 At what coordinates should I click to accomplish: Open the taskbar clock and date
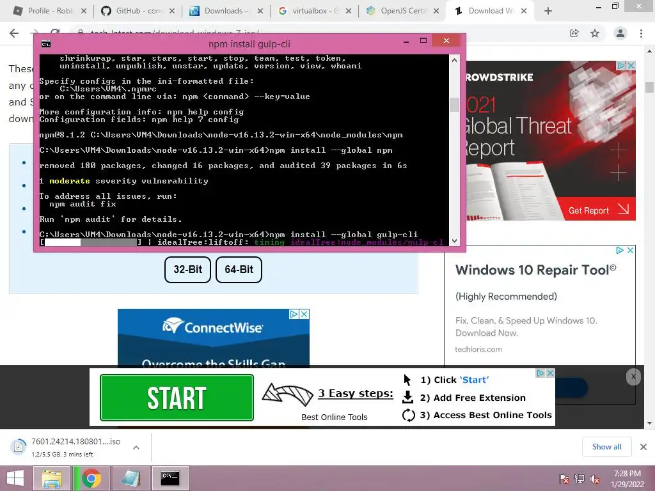627,478
